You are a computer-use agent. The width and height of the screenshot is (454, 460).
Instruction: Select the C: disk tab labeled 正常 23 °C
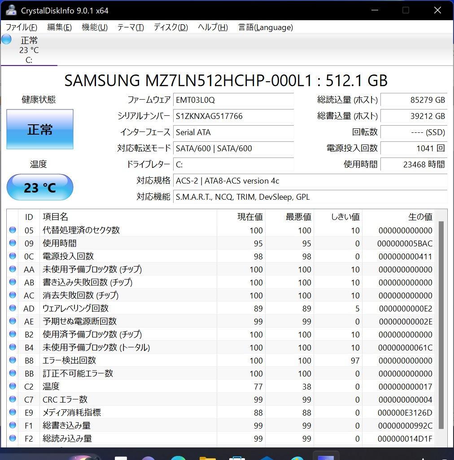pyautogui.click(x=29, y=49)
